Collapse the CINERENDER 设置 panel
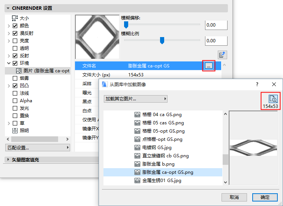This screenshot has height=206, width=283. pyautogui.click(x=8, y=8)
